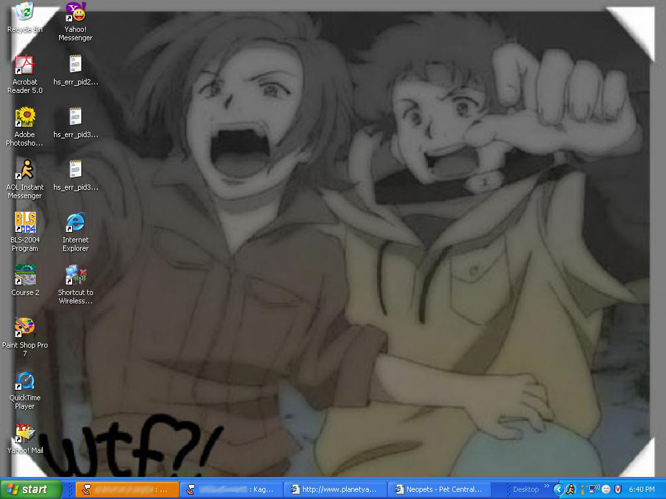The height and width of the screenshot is (499, 666).
Task: Expand the Desktop toolbar double chevron
Action: tap(546, 486)
